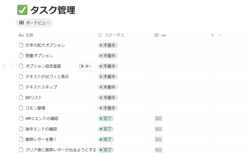
Task: Click the page icon next to コモン整理
Action: click(21, 108)
